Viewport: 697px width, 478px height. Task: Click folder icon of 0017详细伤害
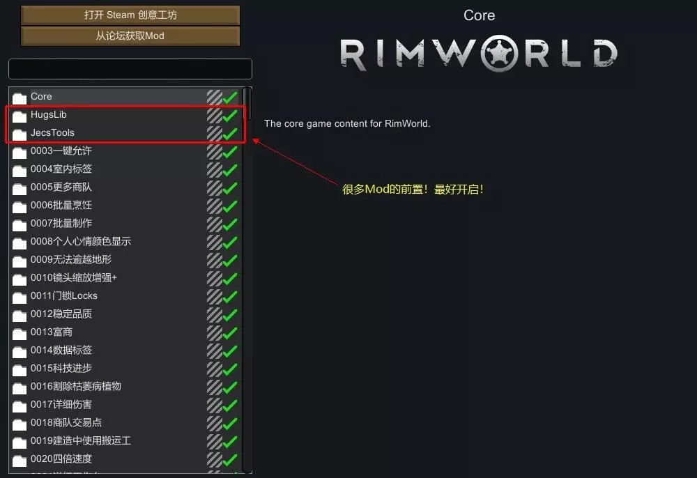point(20,406)
